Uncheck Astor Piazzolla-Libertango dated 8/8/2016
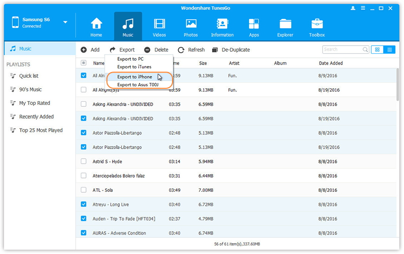 tap(84, 132)
